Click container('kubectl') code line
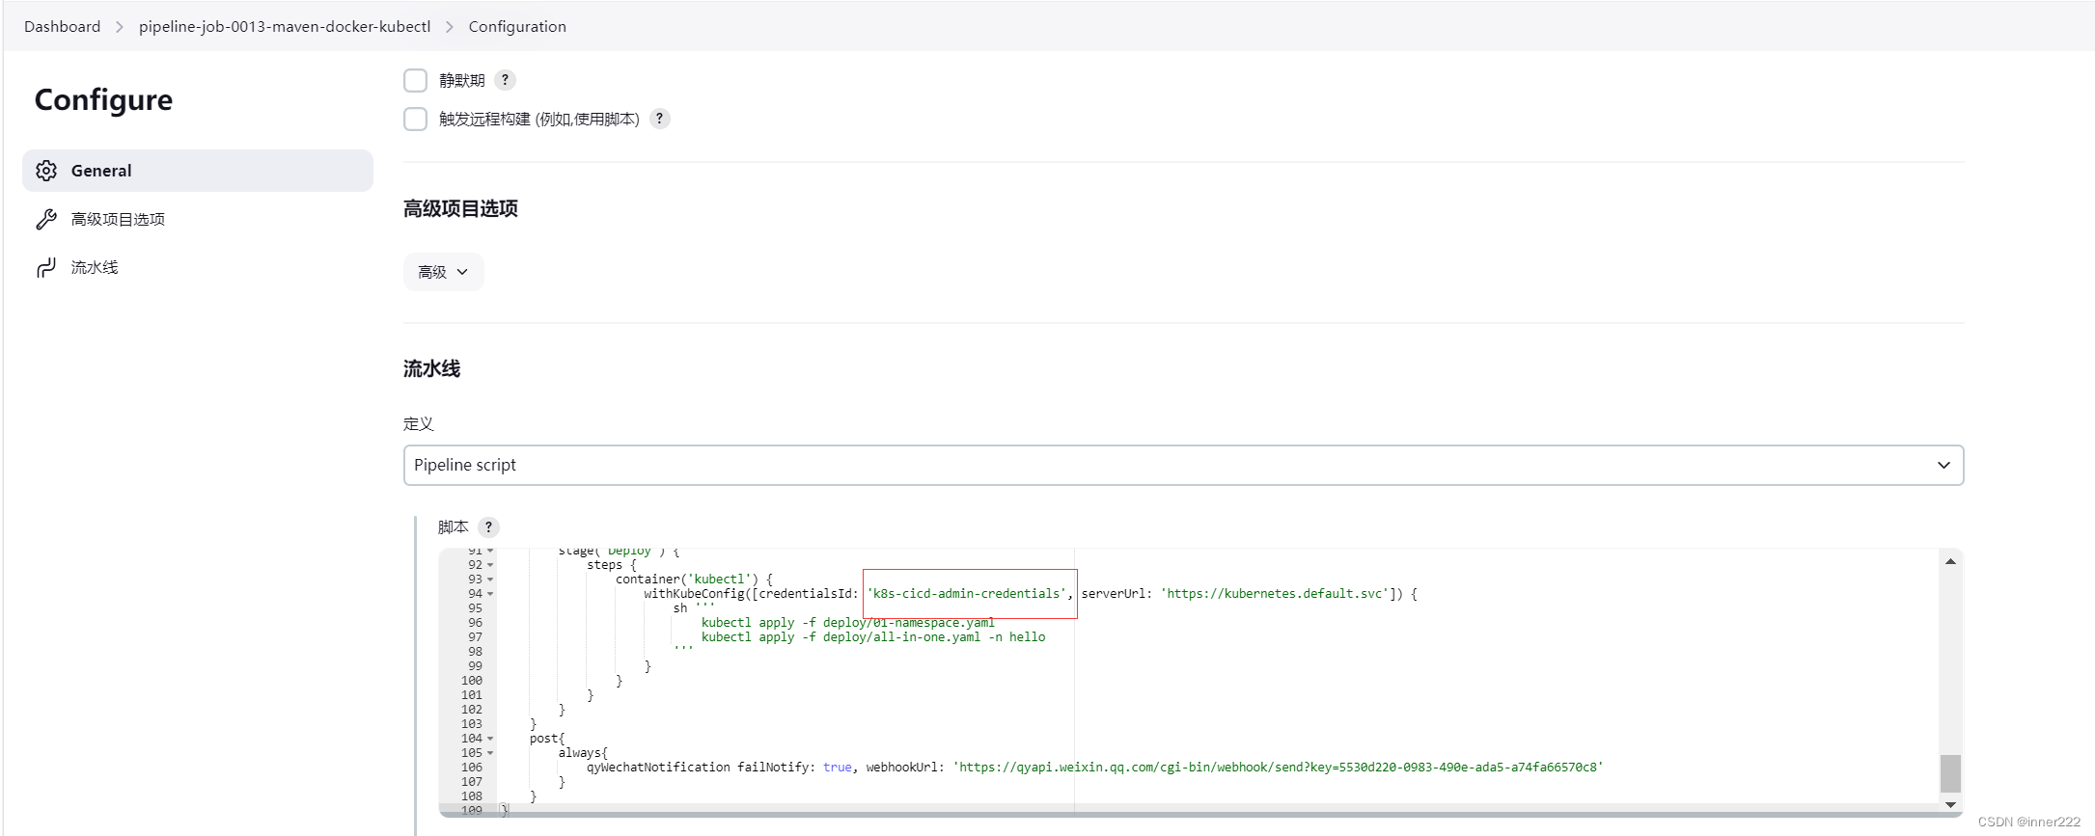 [694, 580]
